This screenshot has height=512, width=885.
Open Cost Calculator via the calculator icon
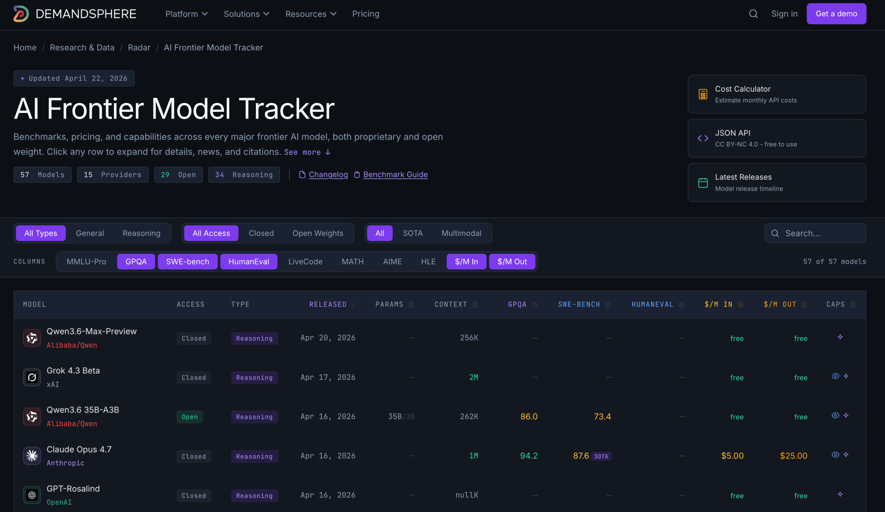coord(703,94)
